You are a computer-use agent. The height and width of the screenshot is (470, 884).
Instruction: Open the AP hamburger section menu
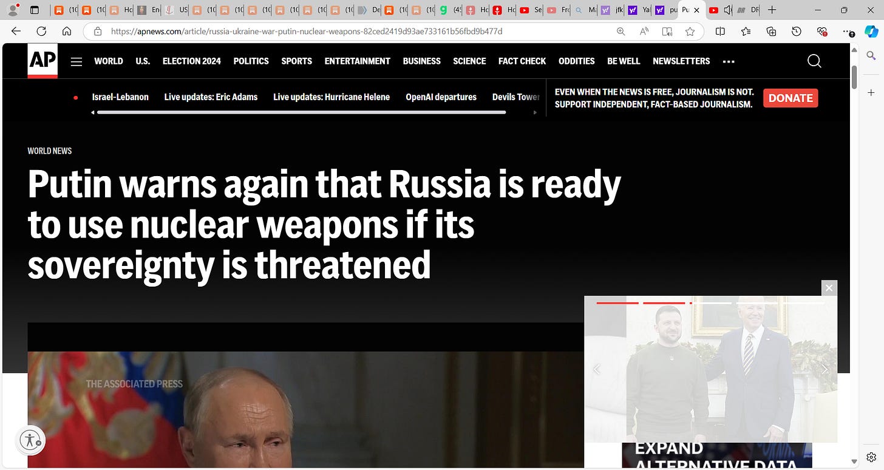click(x=76, y=61)
